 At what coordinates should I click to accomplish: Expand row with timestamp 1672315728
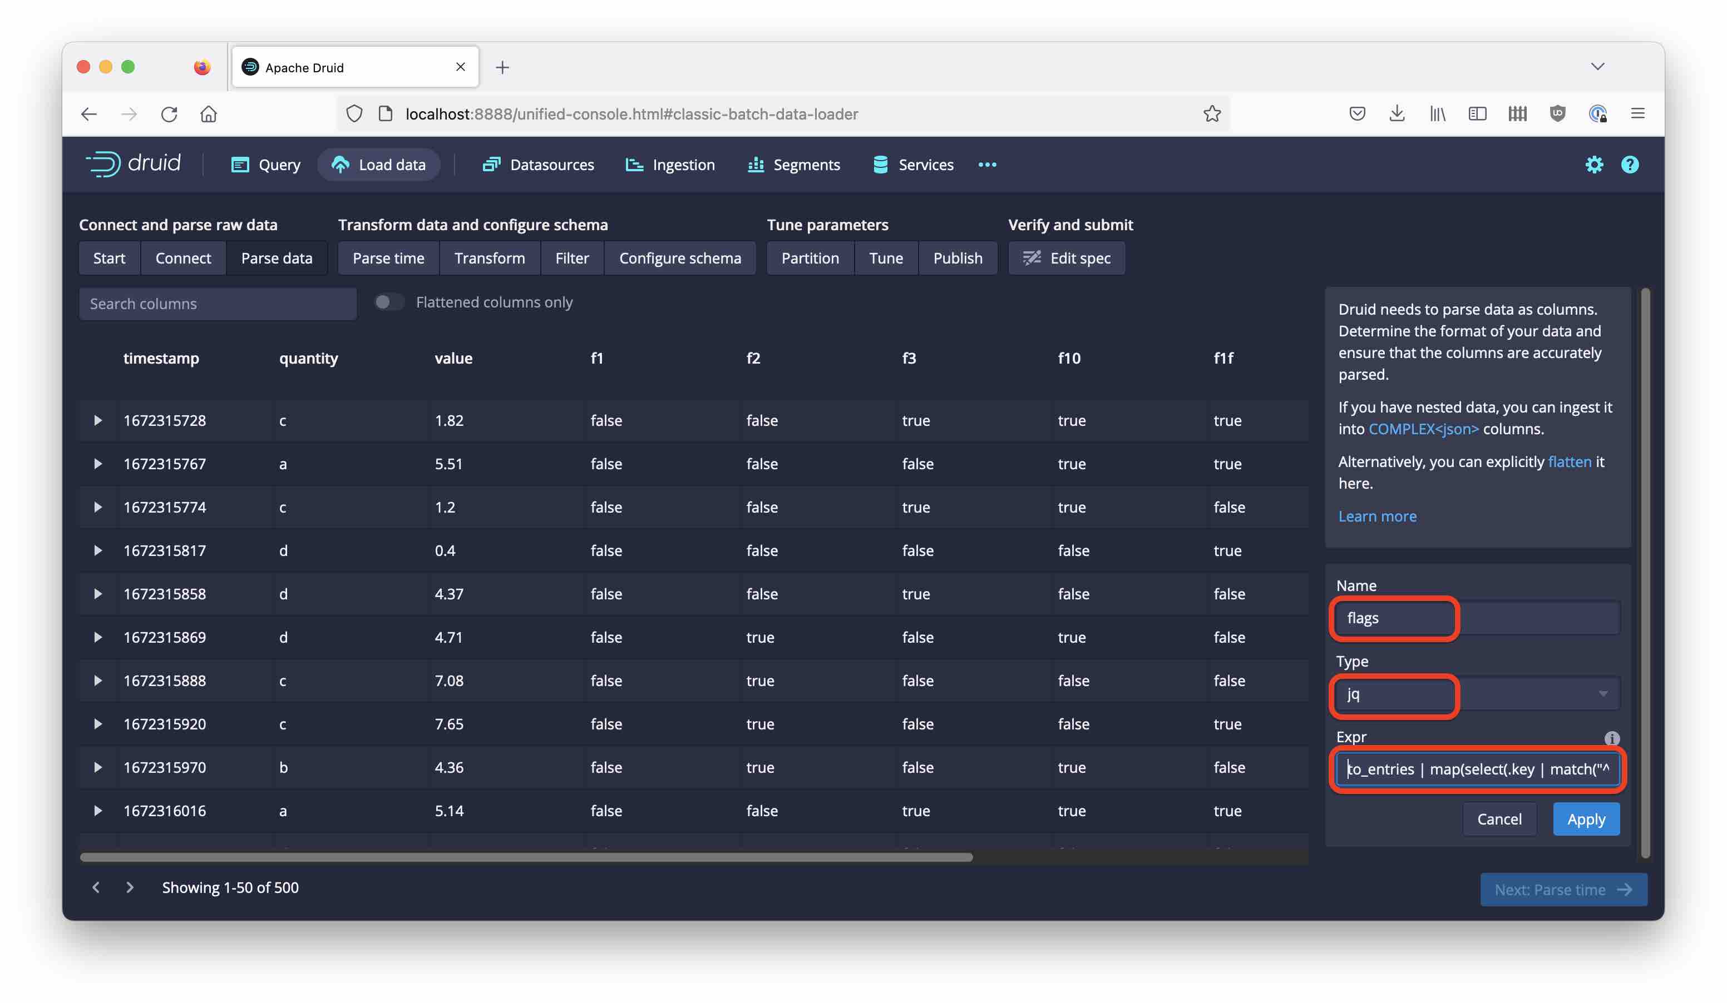[x=96, y=420]
